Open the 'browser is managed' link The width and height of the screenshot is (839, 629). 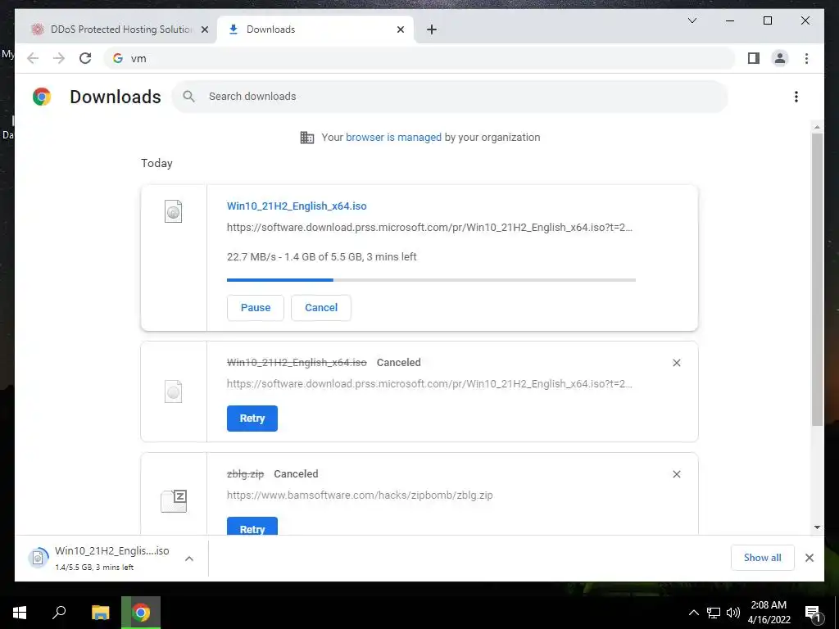pyautogui.click(x=393, y=138)
